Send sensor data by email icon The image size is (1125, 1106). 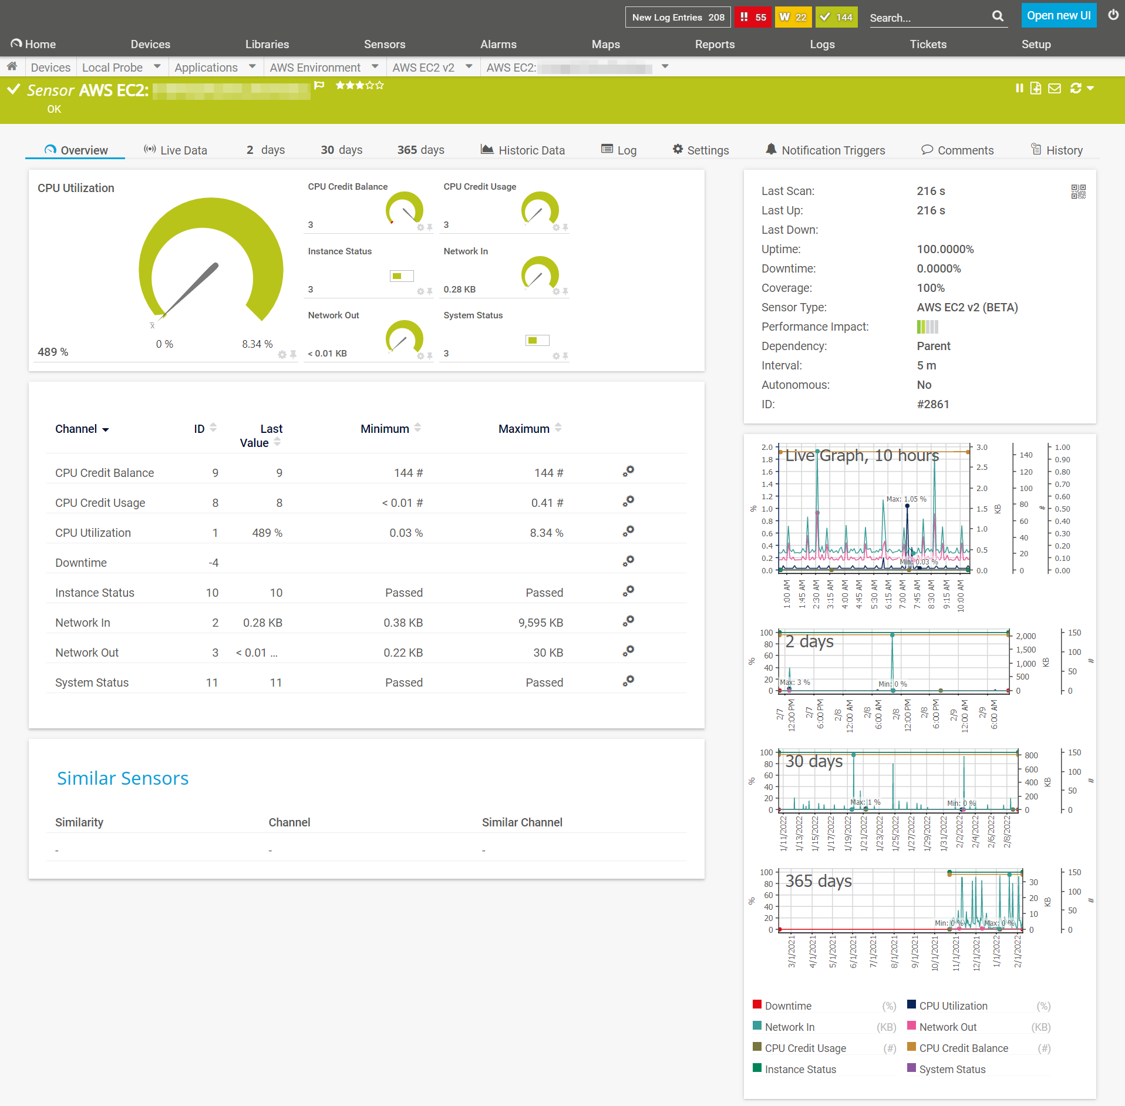[x=1055, y=88]
